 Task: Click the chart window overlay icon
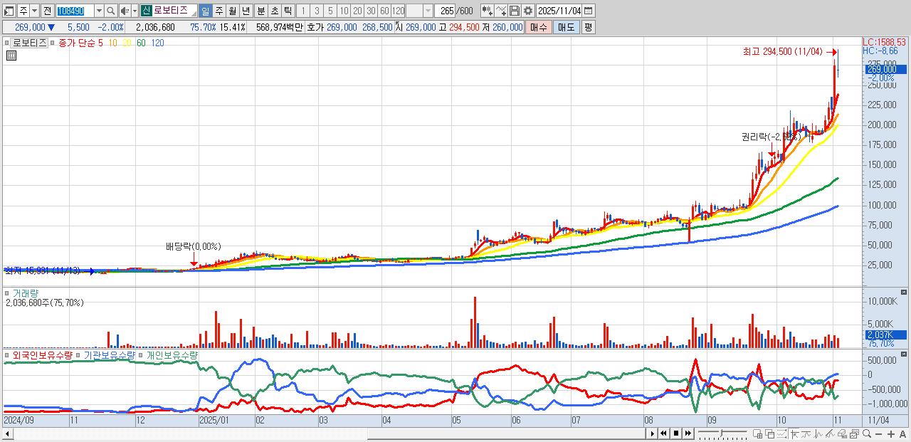pos(854,433)
